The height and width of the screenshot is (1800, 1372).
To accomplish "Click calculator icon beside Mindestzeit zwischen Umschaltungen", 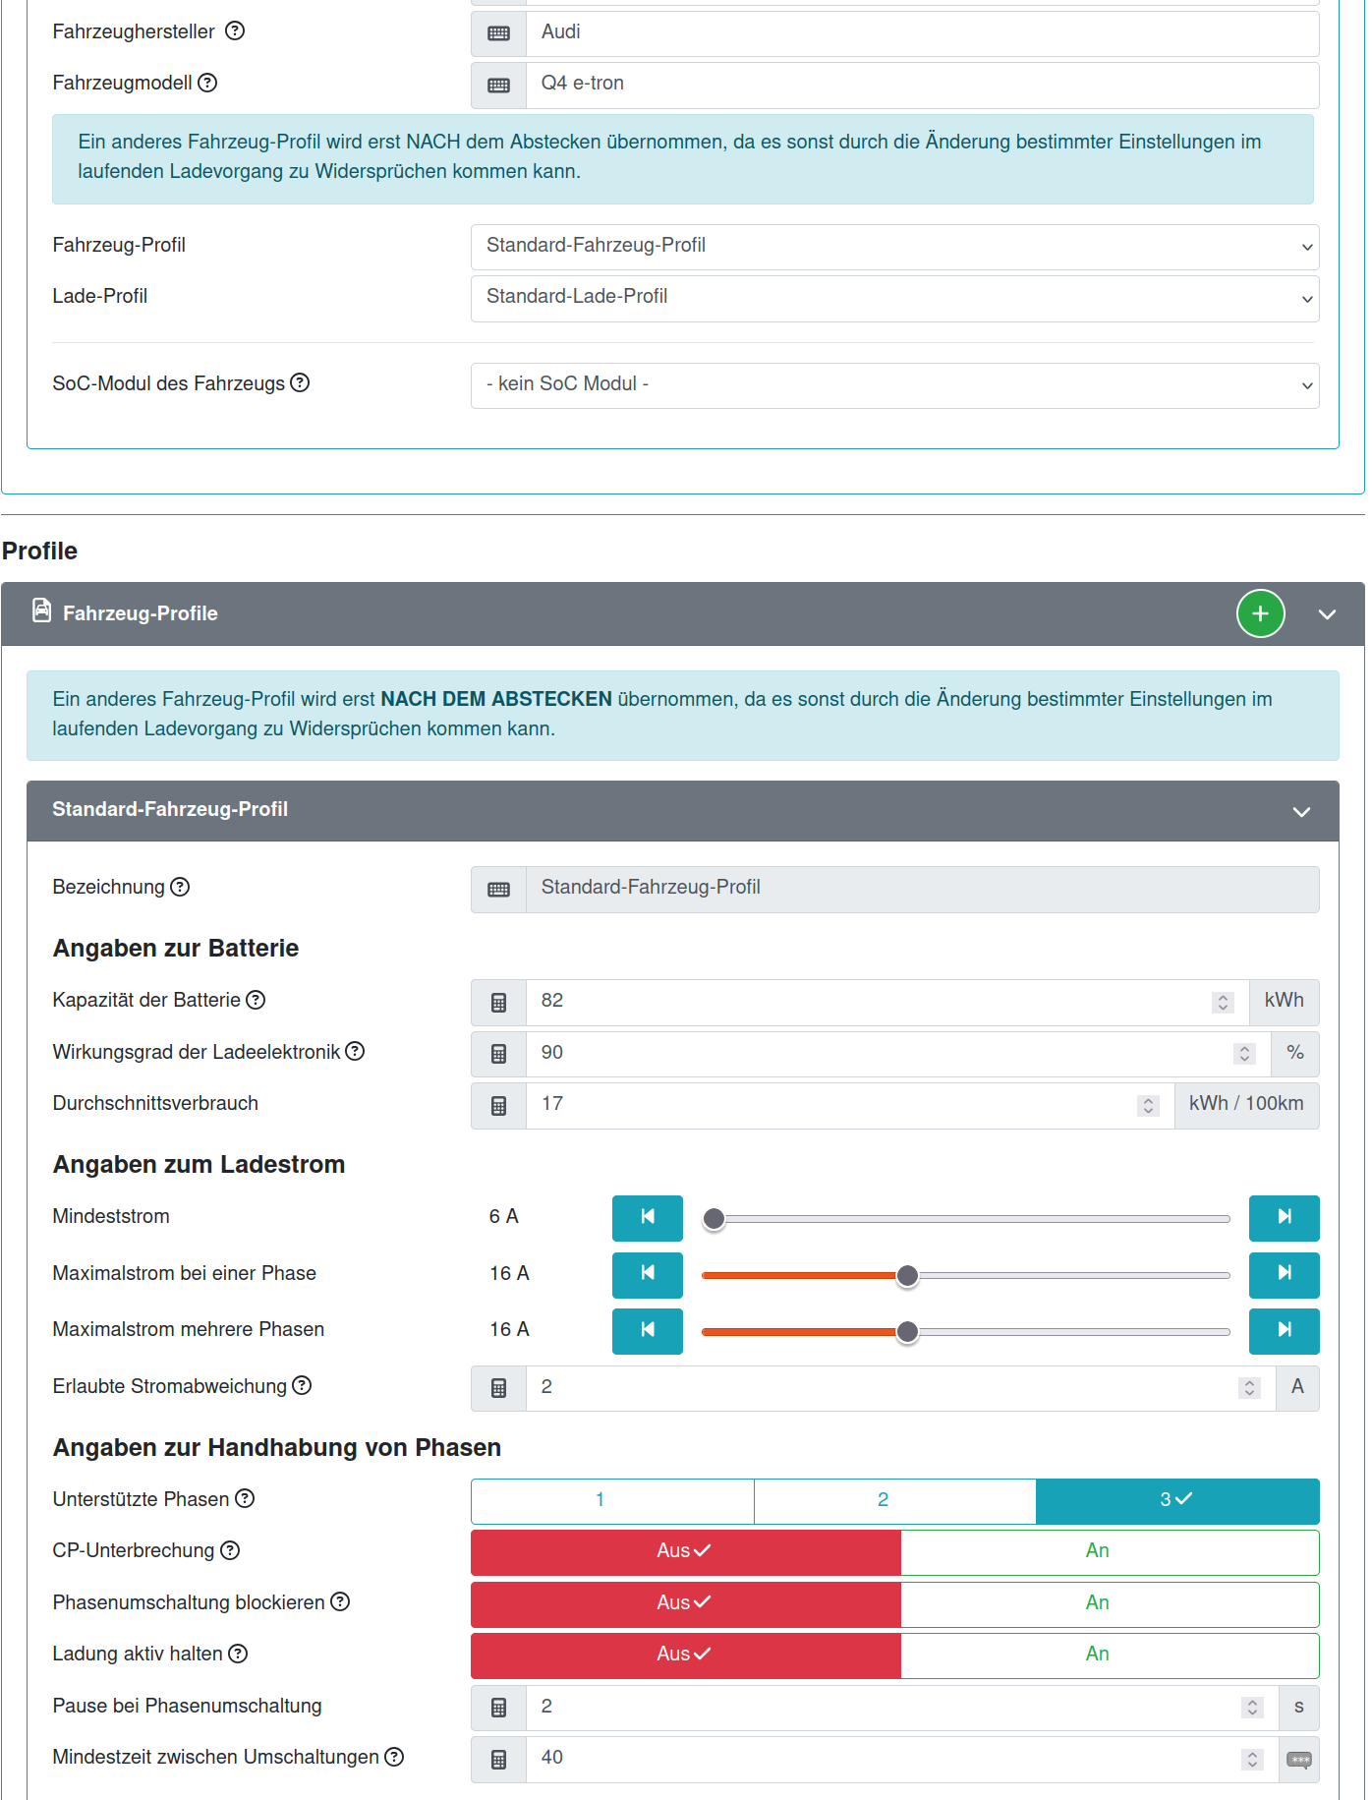I will pos(499,1760).
